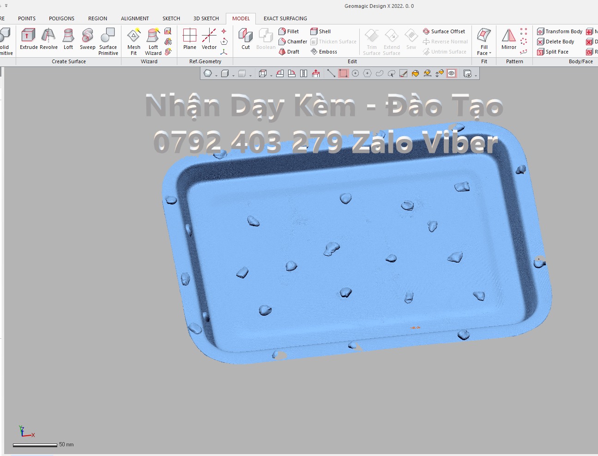The width and height of the screenshot is (598, 456).
Task: Select the Sweep surface tool
Action: point(87,39)
